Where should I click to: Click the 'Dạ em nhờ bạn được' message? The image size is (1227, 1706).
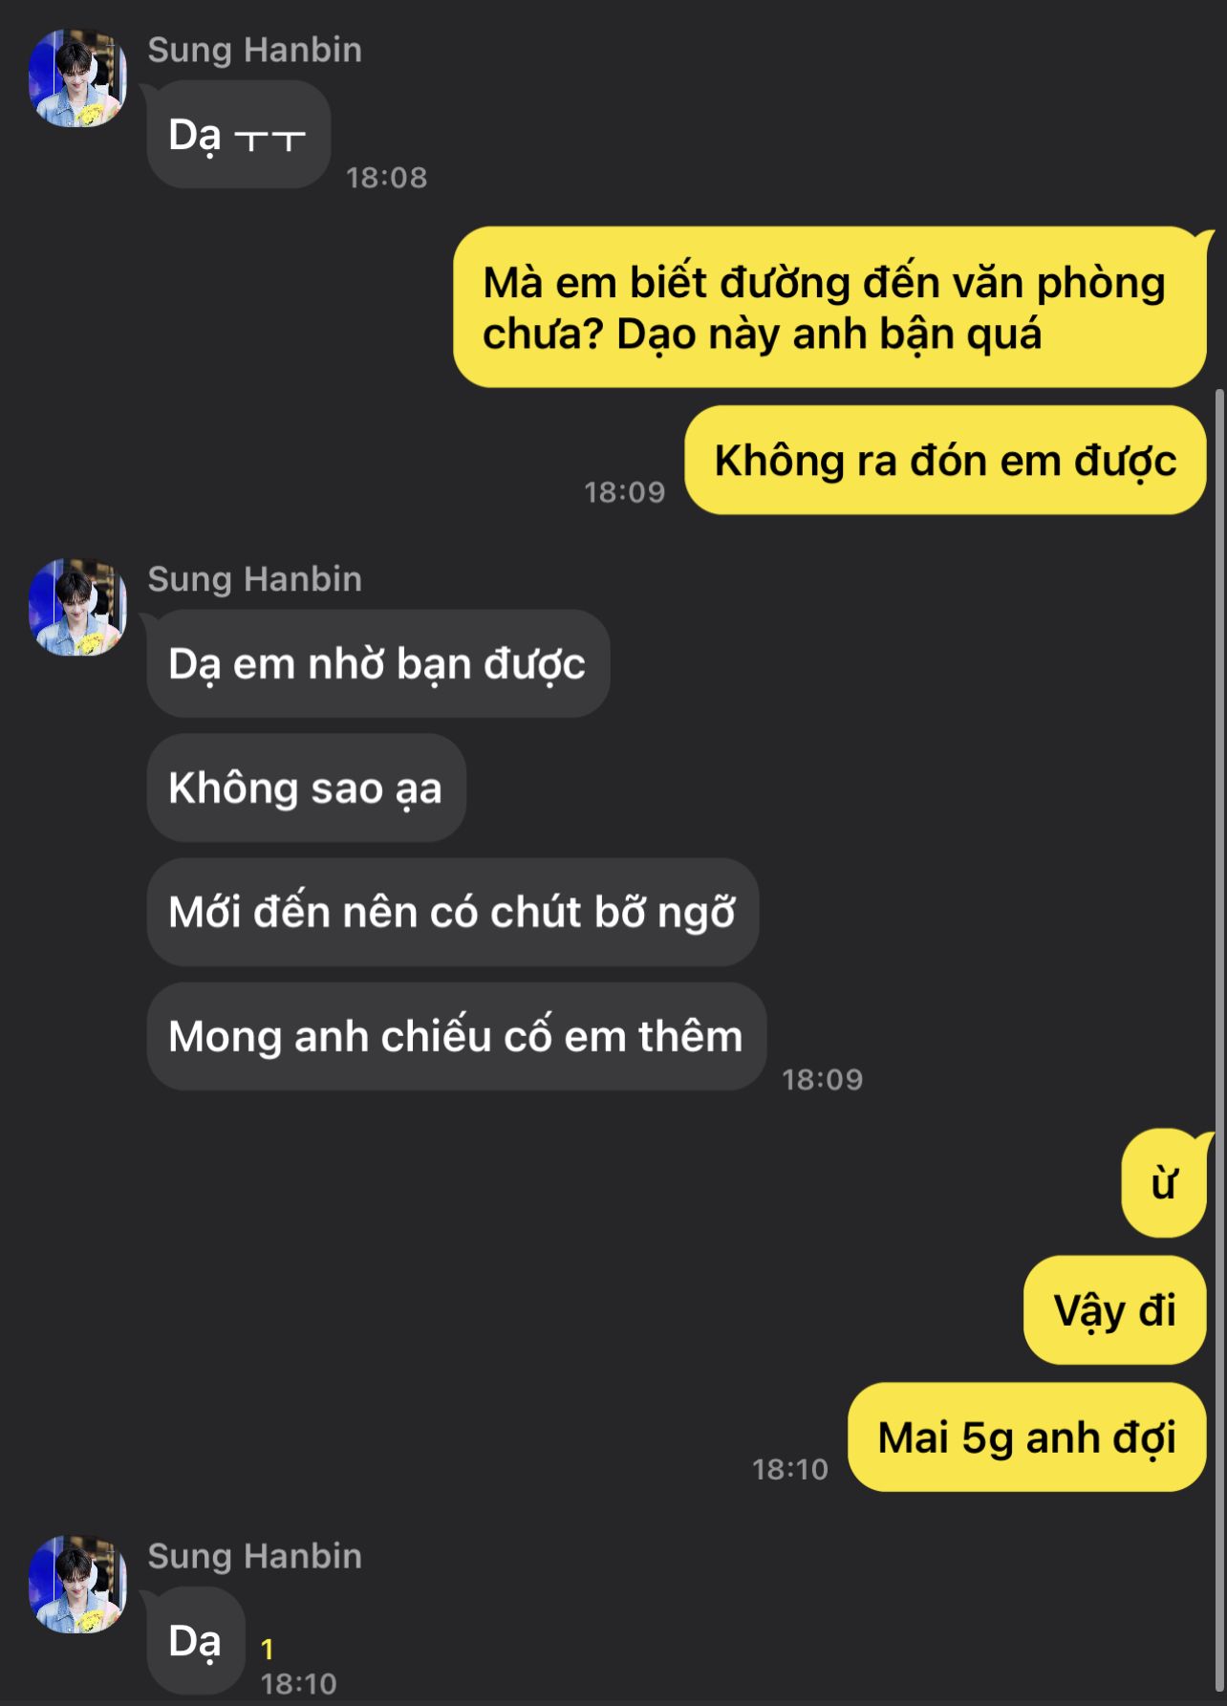coord(378,664)
